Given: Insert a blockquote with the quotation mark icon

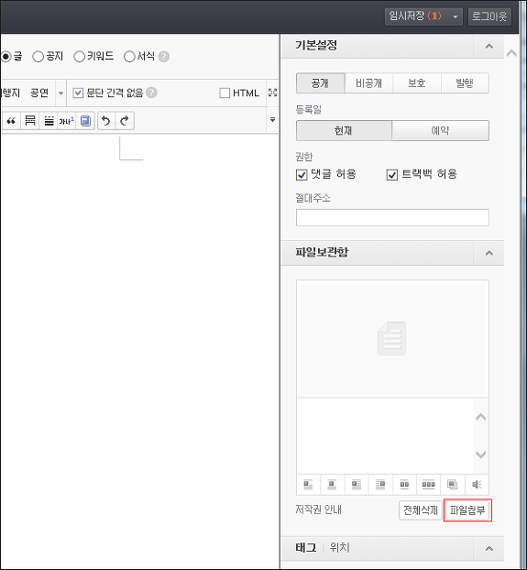Looking at the screenshot, I should pos(11,121).
